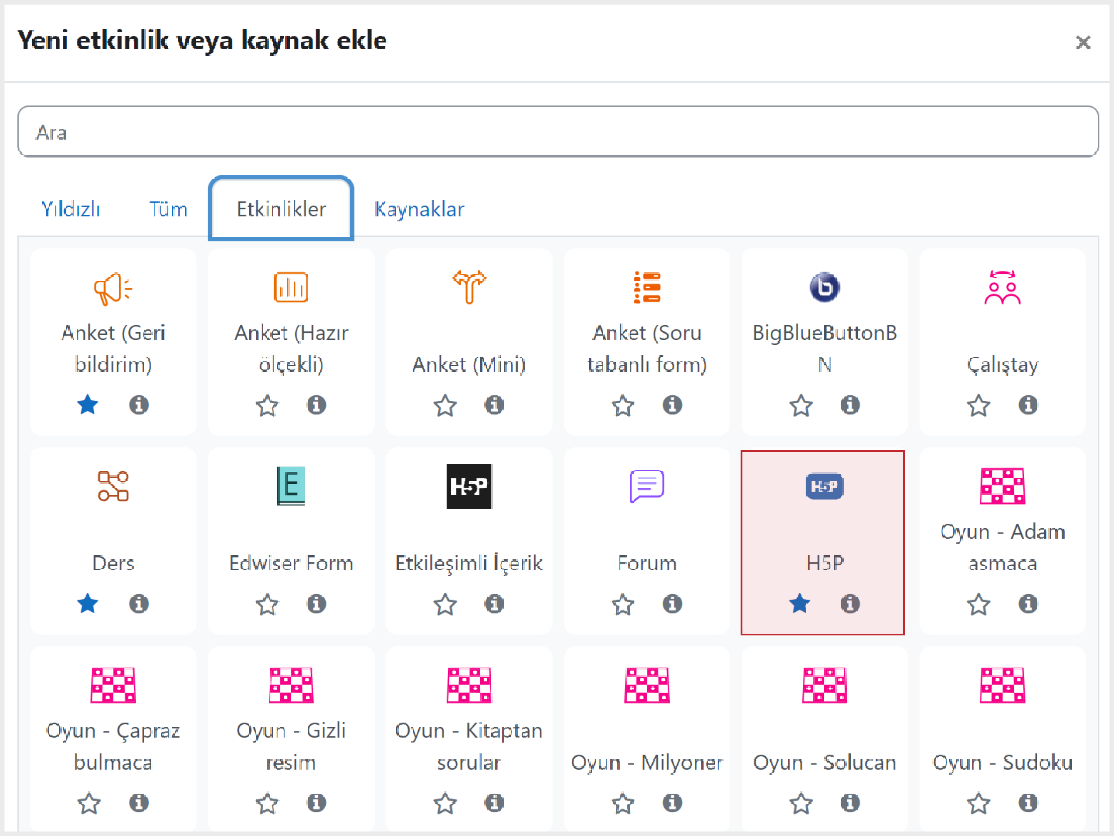
Task: Click the Edwiser Form label
Action: point(291,563)
